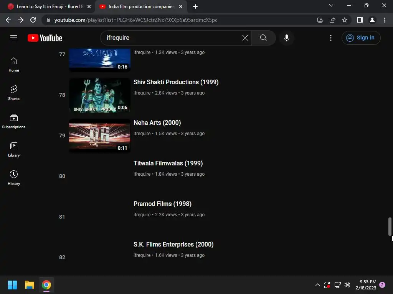Image resolution: width=393 pixels, height=294 pixels.
Task: Share this page icon
Action: [x=332, y=20]
